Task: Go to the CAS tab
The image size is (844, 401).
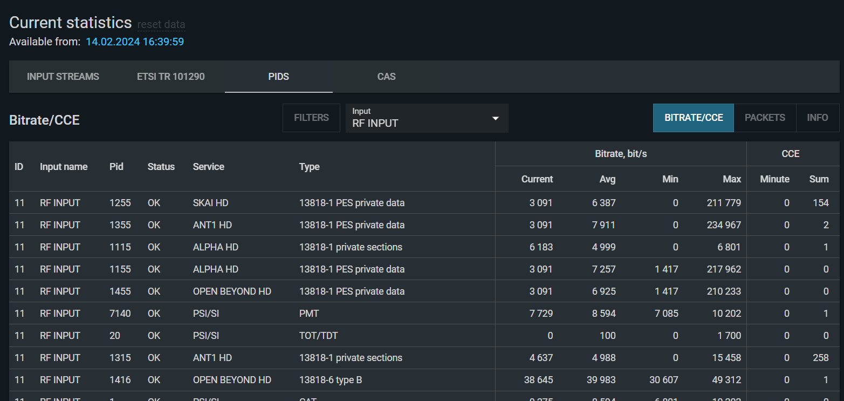Action: pyautogui.click(x=386, y=77)
